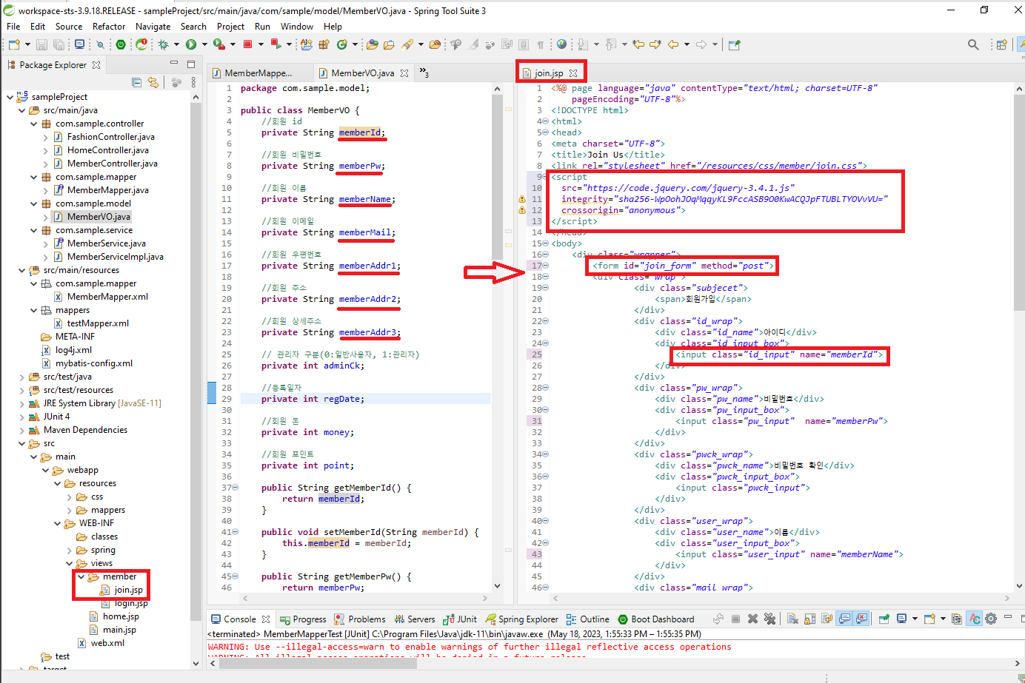Expand the src/test/java folder
Screen dimensions: 1025x683
[x=21, y=377]
